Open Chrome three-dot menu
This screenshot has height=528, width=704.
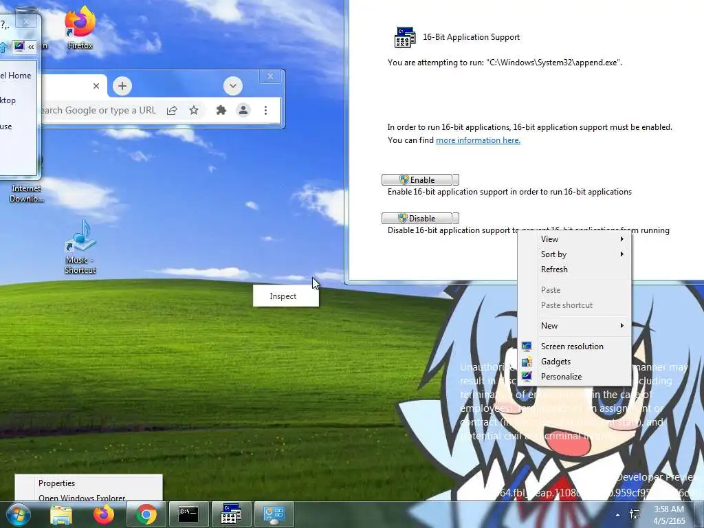pos(265,111)
